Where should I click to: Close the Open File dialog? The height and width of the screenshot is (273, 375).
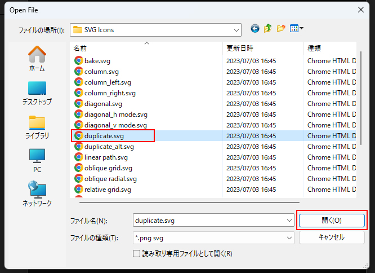tap(361, 10)
